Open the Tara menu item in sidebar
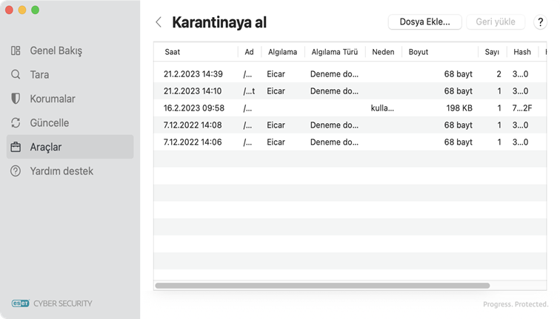 (x=40, y=75)
